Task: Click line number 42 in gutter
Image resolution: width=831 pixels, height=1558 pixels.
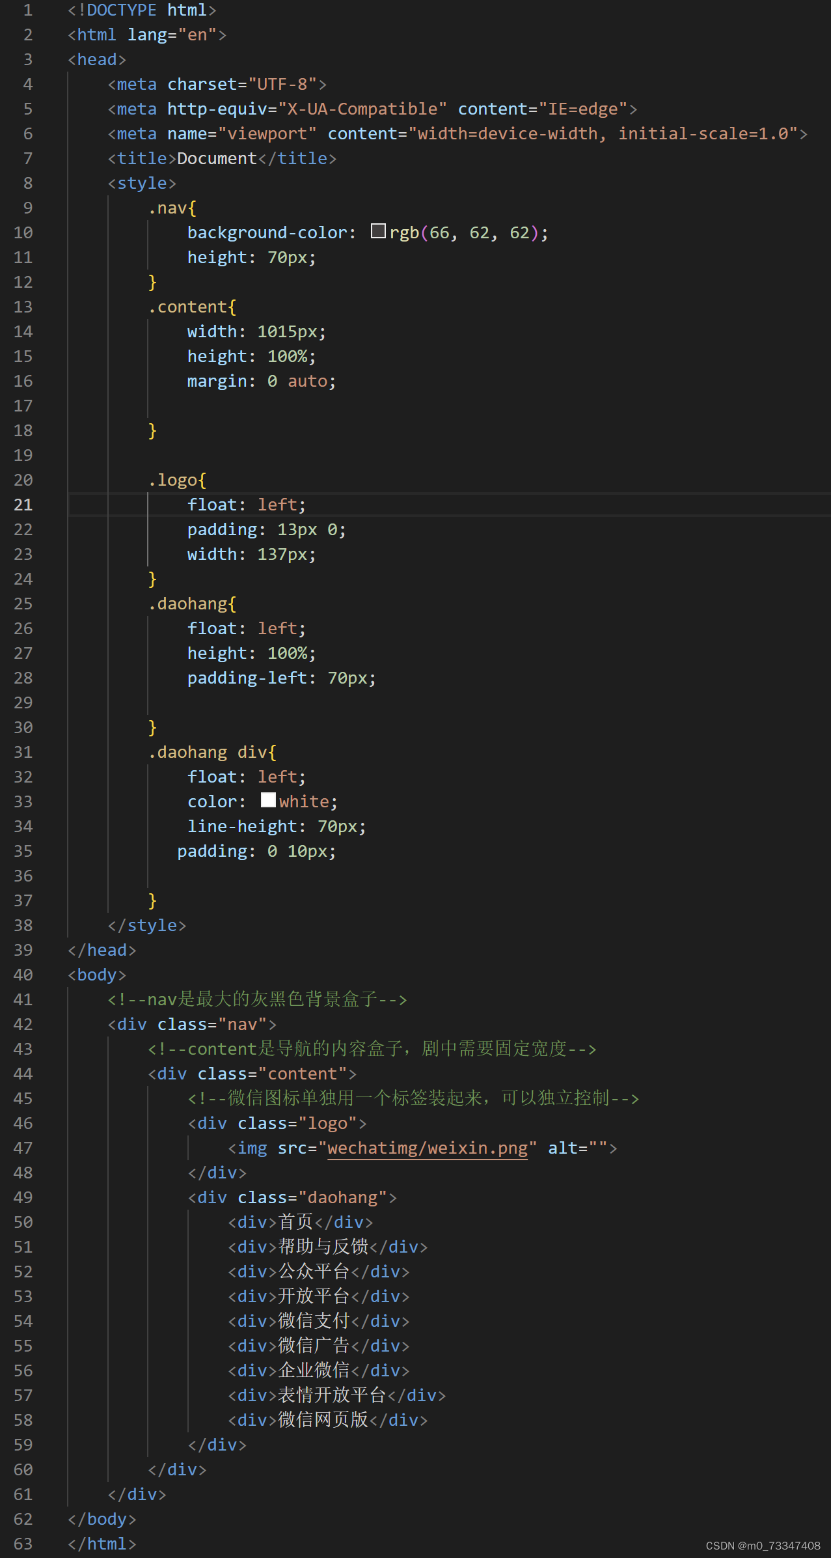Action: point(23,1024)
